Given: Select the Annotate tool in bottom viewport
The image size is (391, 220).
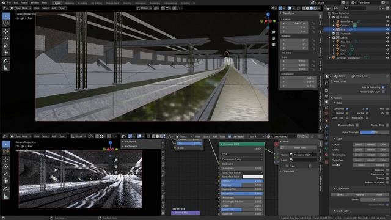Looking at the screenshot, I should 5,189.
